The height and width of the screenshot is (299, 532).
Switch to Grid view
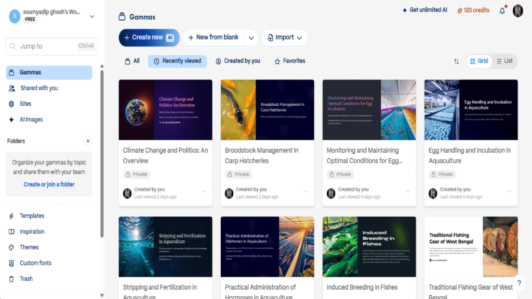[478, 61]
